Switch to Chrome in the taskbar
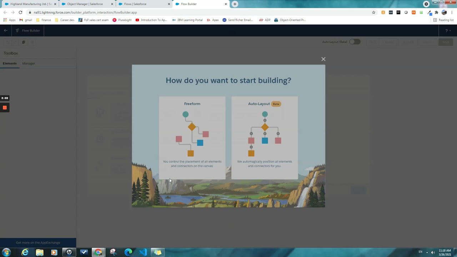 [x=99, y=252]
